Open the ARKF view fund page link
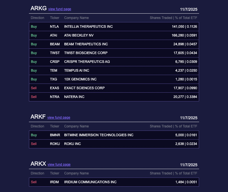Viewport: 228px width, 192px height. 59,118
